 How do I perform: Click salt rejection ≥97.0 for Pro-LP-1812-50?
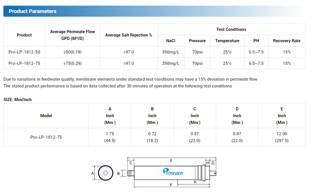pos(128,52)
